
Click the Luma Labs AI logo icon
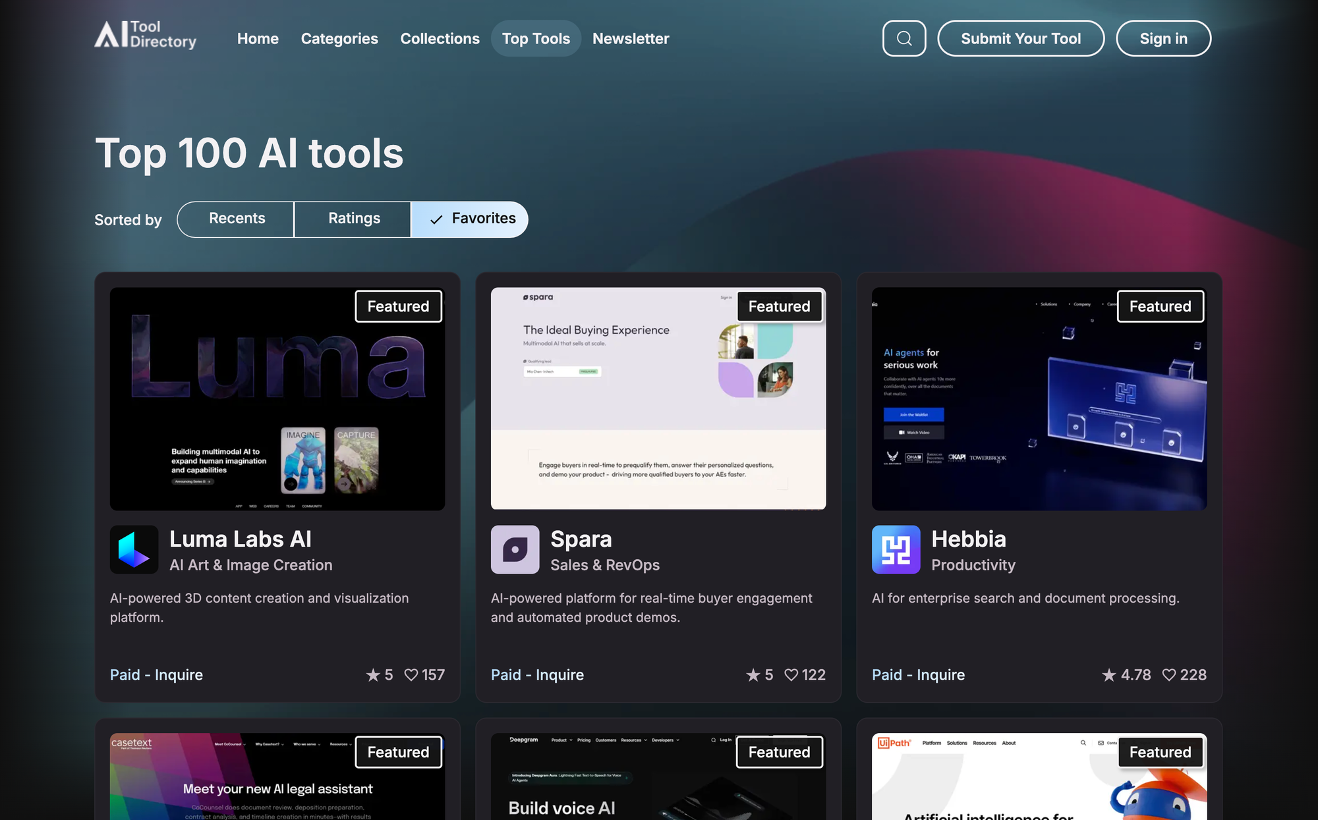(134, 549)
